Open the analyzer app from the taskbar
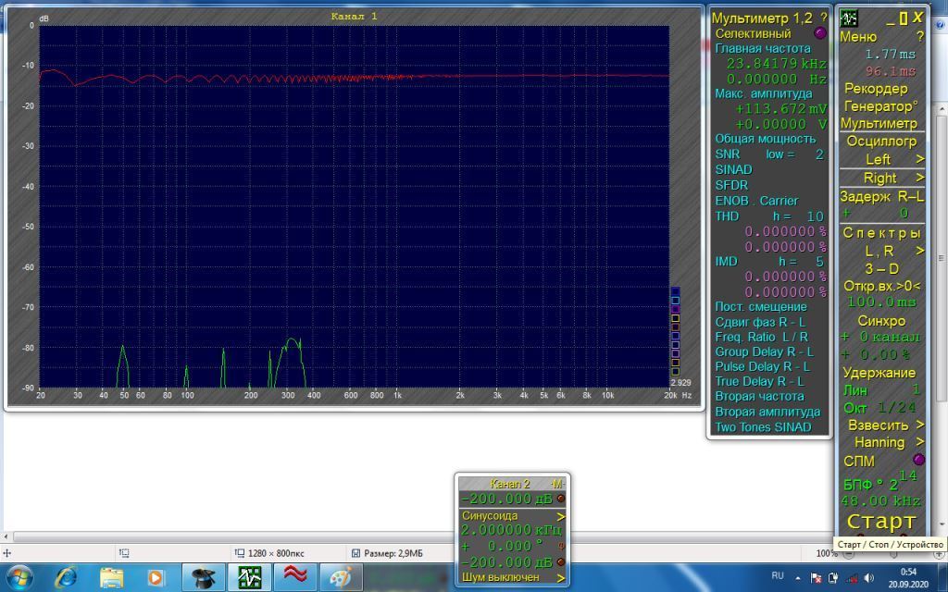Screen dimensions: 948x592 [x=250, y=577]
